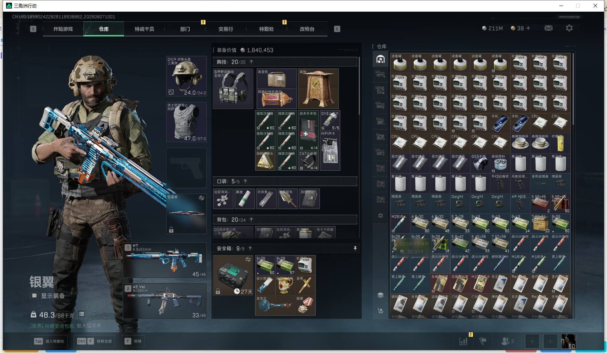Screen dimensions: 607x353
Task: Switch to the 改枪台 tab
Action: (307, 29)
